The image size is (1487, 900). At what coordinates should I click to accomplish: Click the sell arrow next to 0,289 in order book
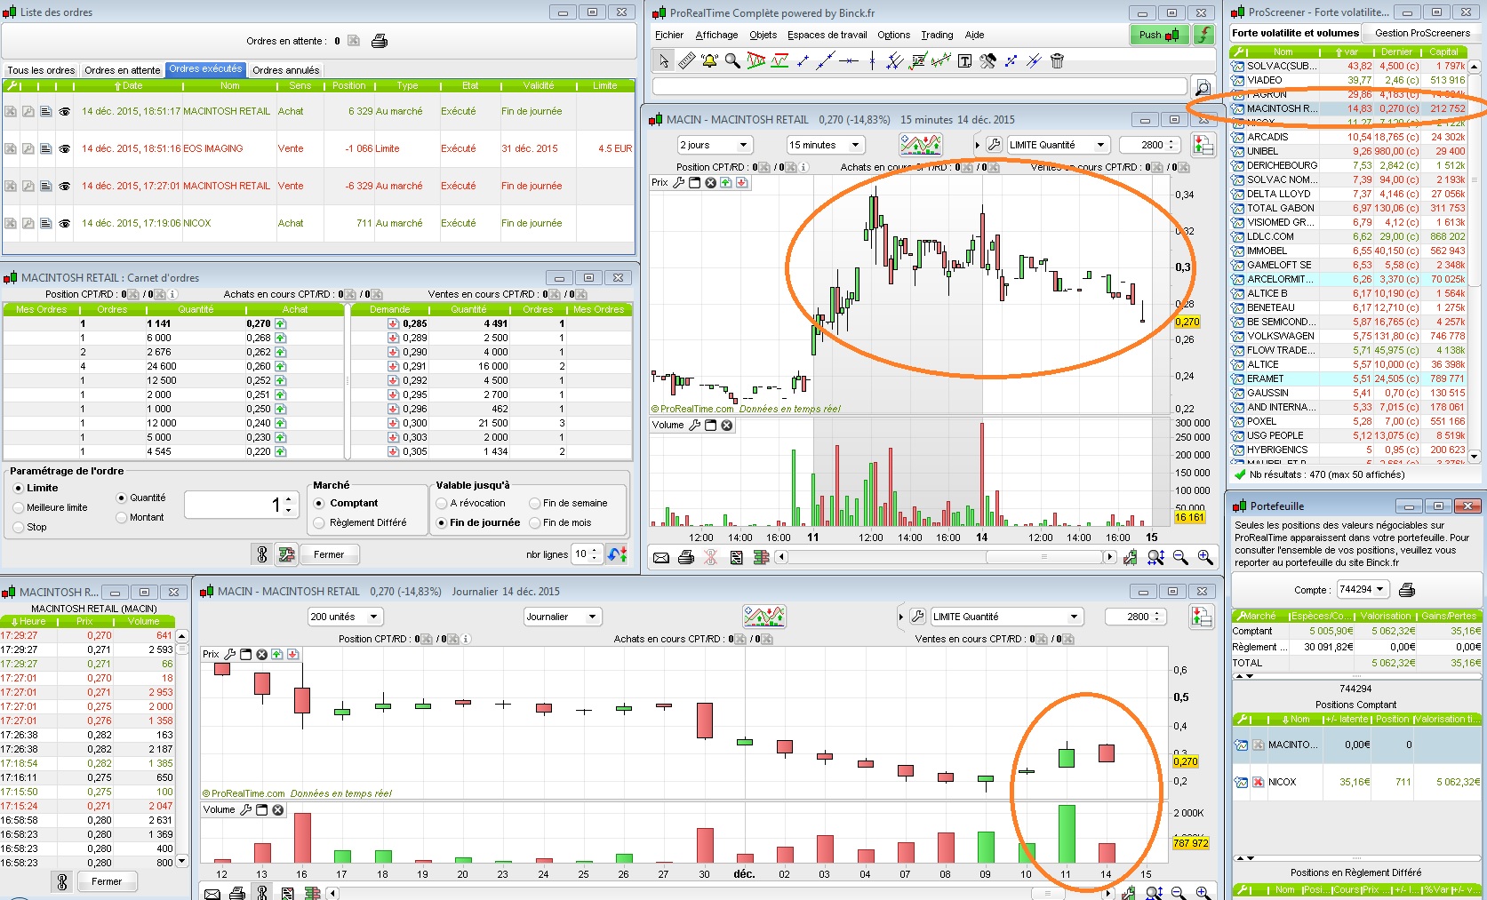pos(393,338)
